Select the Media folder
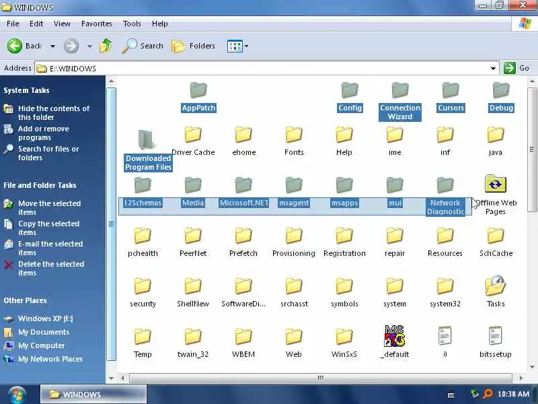The height and width of the screenshot is (404, 538). point(193,192)
